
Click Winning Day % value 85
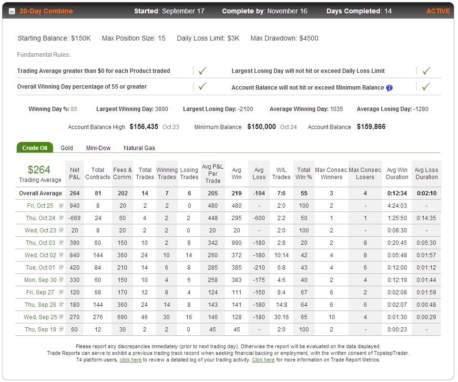click(74, 109)
